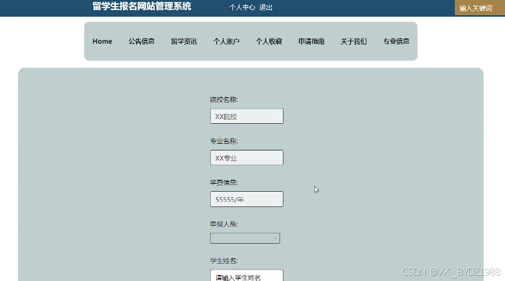Click 退出 to log out
The height and width of the screenshot is (281, 505).
[x=266, y=7]
